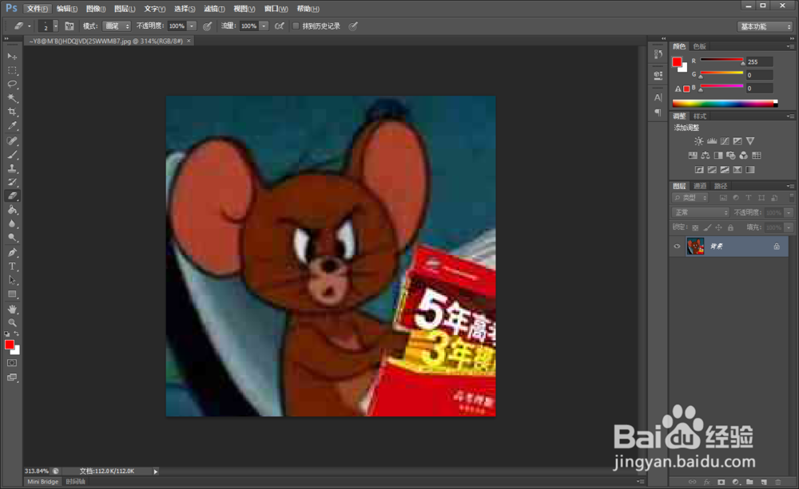
Task: Open the brush size preset dropdown
Action: [x=56, y=26]
